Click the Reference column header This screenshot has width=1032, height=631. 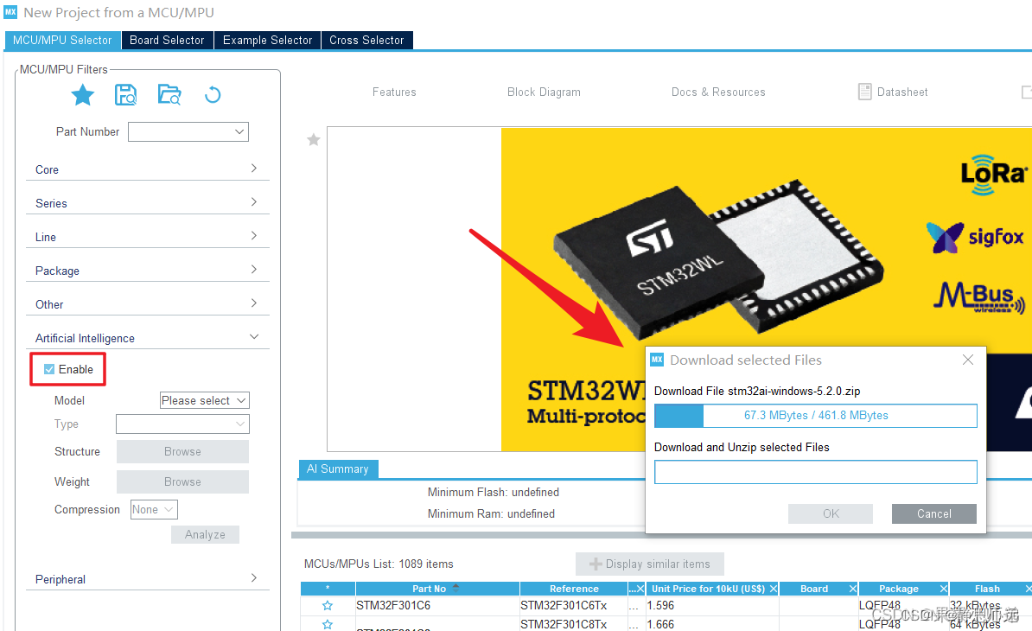[x=574, y=589]
